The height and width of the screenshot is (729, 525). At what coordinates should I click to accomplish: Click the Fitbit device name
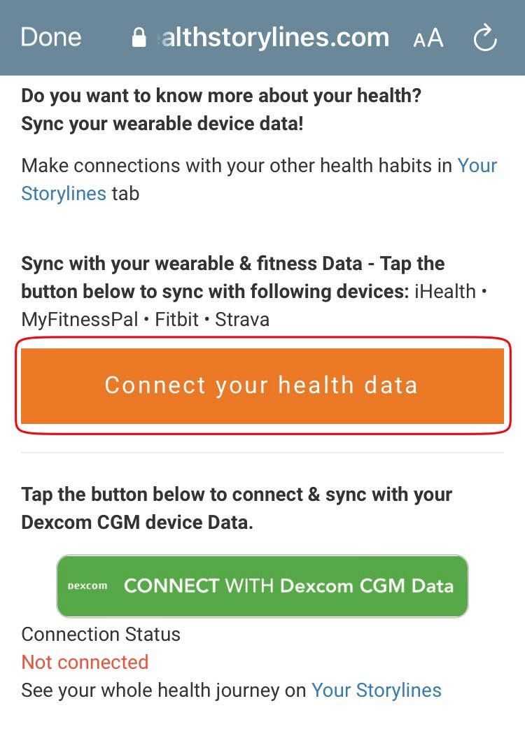177,320
